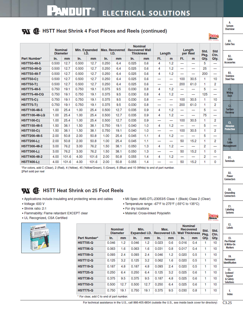Click the Length per Reel column header
The height and width of the screenshot is (310, 243).
188,52
